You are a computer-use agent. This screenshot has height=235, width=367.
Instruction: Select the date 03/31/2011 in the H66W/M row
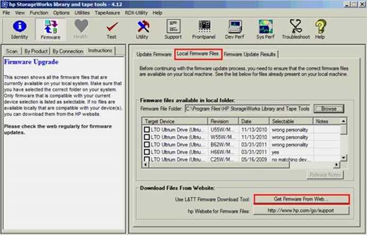click(x=254, y=152)
